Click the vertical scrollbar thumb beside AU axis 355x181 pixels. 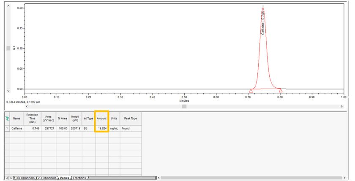pos(8,49)
